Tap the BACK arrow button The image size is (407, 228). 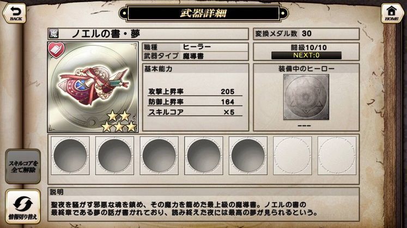(15, 13)
